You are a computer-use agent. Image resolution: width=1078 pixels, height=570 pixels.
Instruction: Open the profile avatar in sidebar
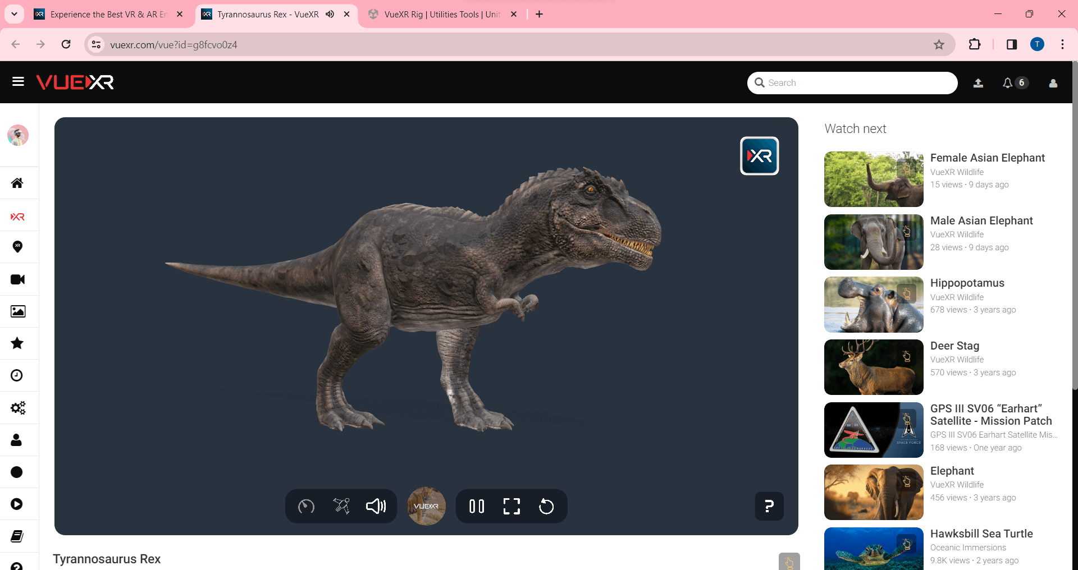pyautogui.click(x=18, y=135)
